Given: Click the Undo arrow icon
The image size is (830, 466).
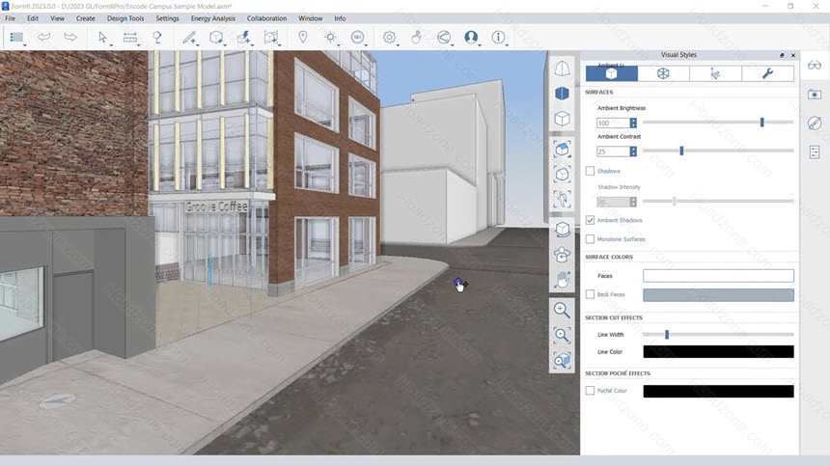Looking at the screenshot, I should (43, 37).
